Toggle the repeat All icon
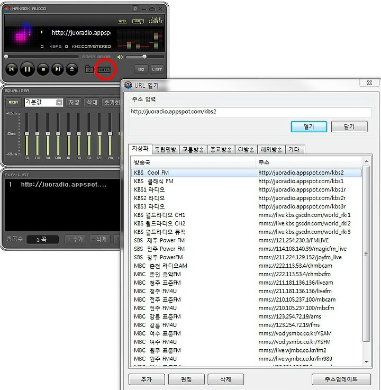Image resolution: width=381 pixels, height=390 pixels. (x=138, y=21)
